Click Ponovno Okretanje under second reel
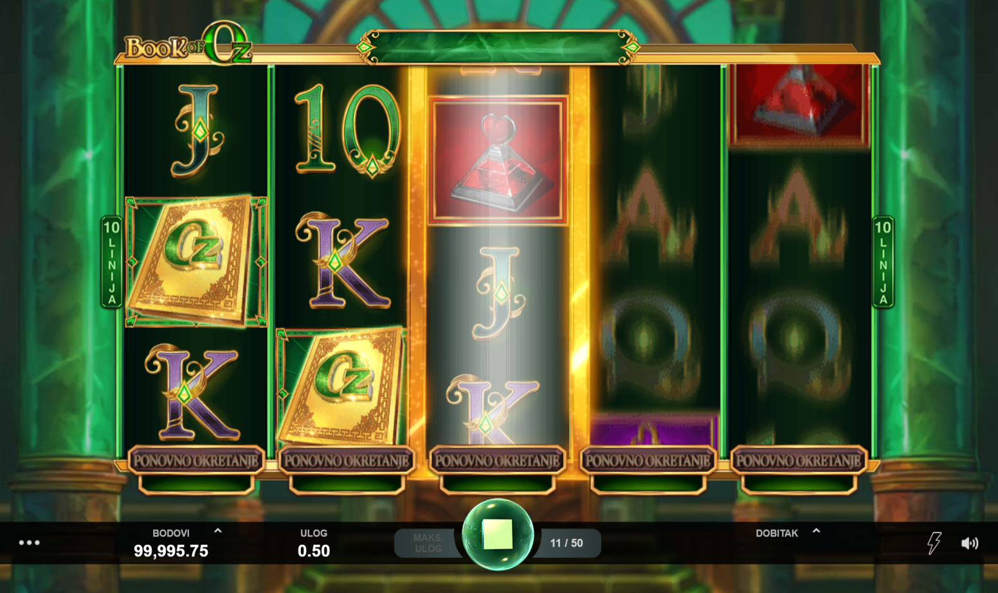 [x=347, y=461]
